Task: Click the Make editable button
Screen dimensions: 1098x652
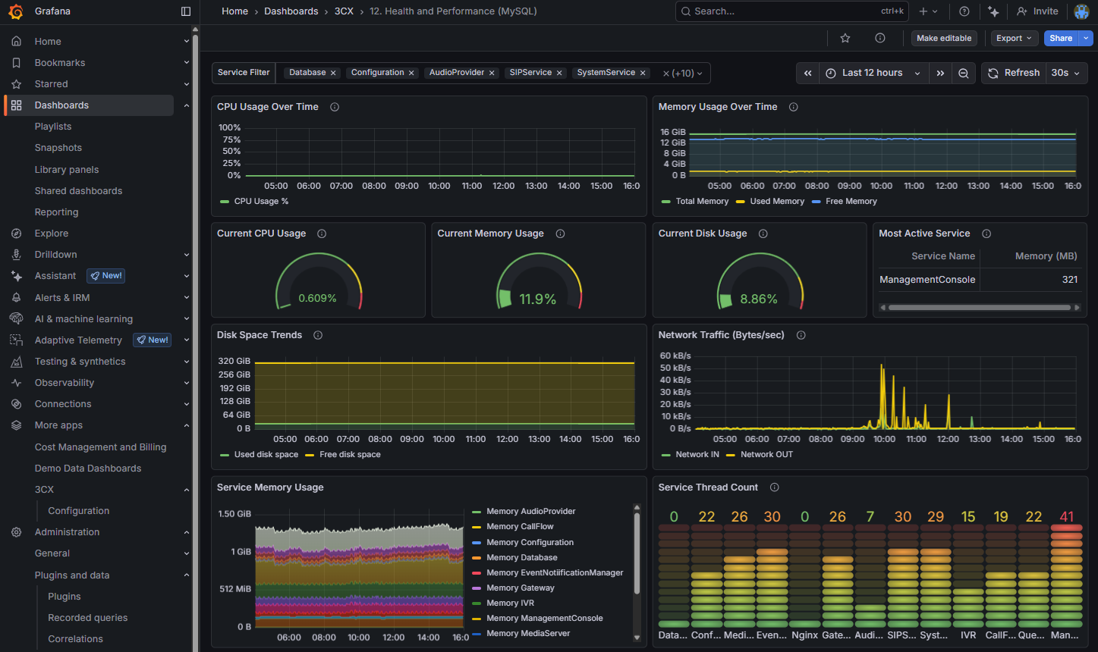Action: click(x=944, y=38)
